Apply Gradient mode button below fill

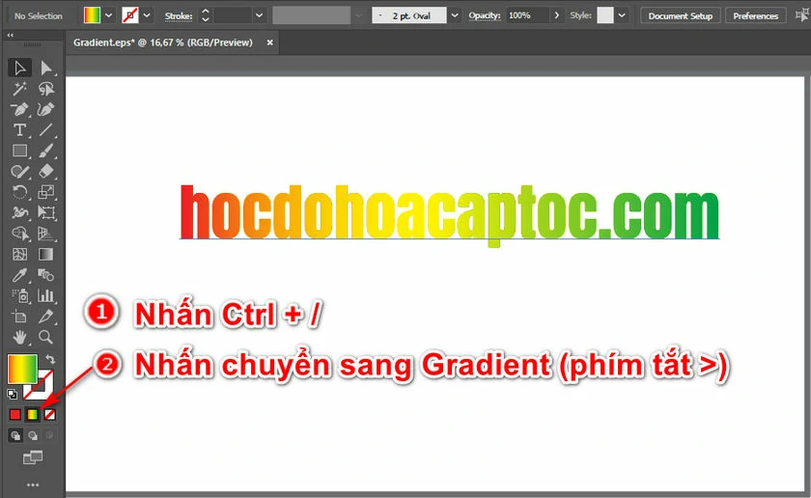pyautogui.click(x=33, y=415)
